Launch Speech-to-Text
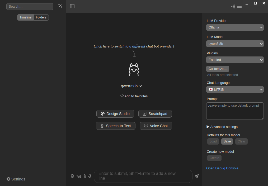The width and height of the screenshot is (268, 186). point(116,126)
